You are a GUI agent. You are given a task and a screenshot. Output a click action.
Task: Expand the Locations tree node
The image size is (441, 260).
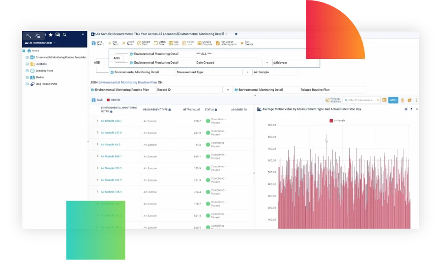pyautogui.click(x=27, y=64)
